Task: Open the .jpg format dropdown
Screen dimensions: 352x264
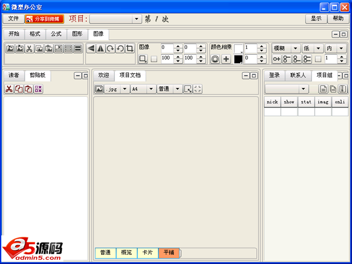Action: pos(125,89)
